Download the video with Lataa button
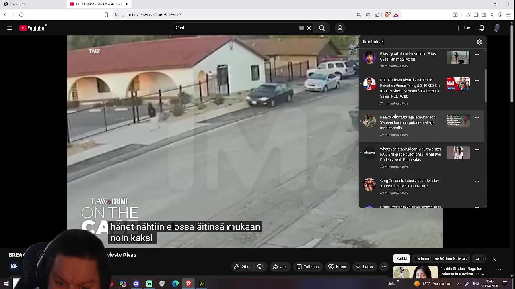The height and width of the screenshot is (289, 515). (x=364, y=267)
